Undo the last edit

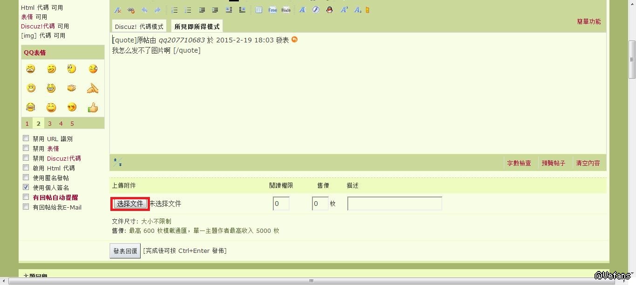[144, 10]
